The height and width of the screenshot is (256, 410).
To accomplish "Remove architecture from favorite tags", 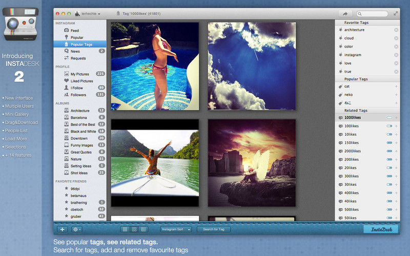I will click(x=396, y=30).
